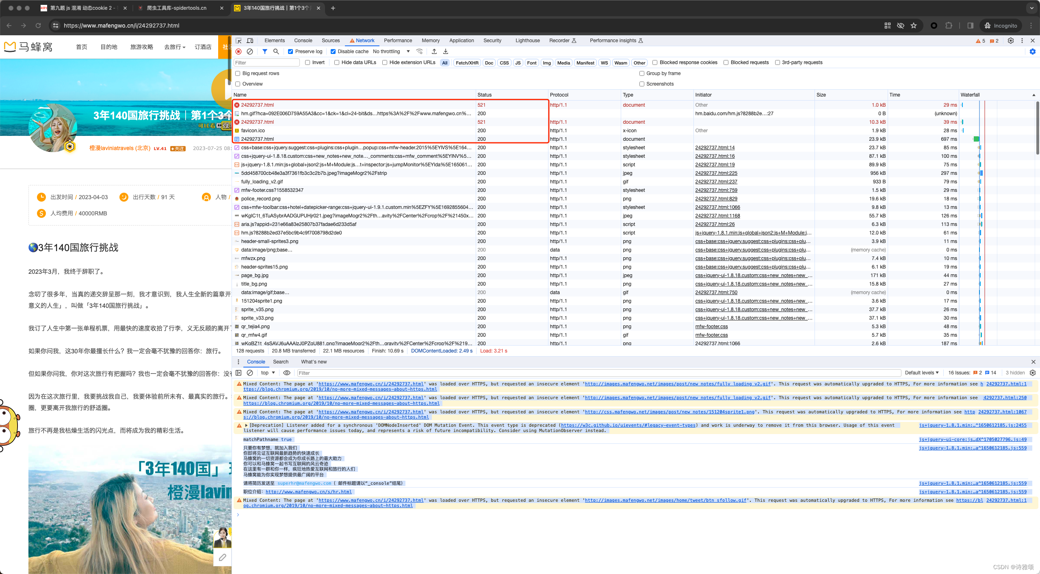Expand the Deprecation warning message
The width and height of the screenshot is (1040, 574).
click(x=246, y=426)
